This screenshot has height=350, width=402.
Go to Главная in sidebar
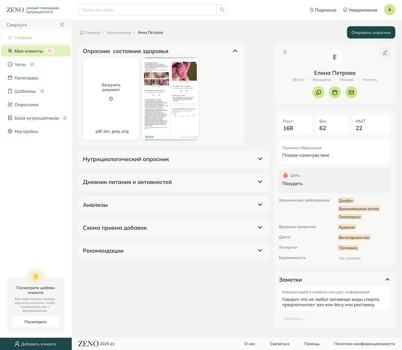(36, 37)
